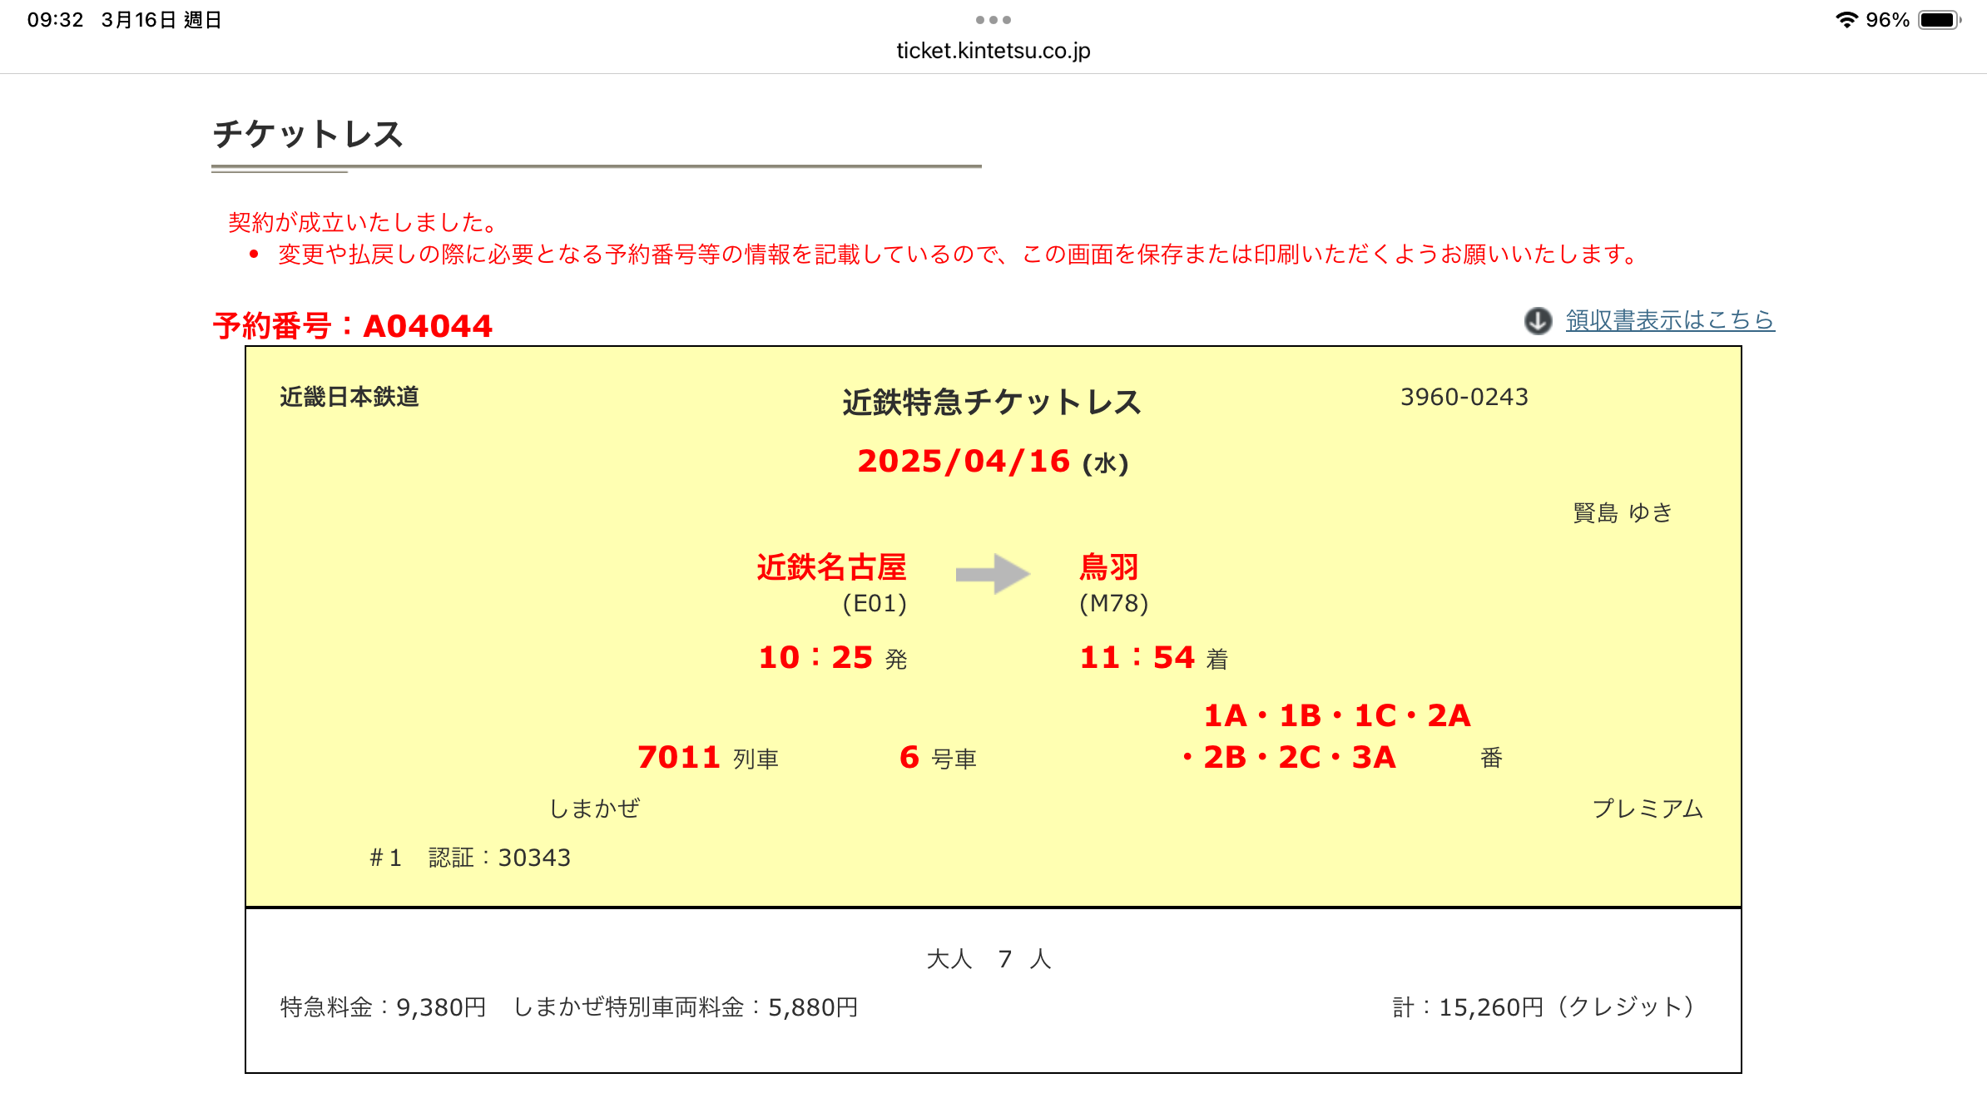The width and height of the screenshot is (1987, 1098).
Task: Click the car number 6 号車
Action: pyautogui.click(x=938, y=758)
